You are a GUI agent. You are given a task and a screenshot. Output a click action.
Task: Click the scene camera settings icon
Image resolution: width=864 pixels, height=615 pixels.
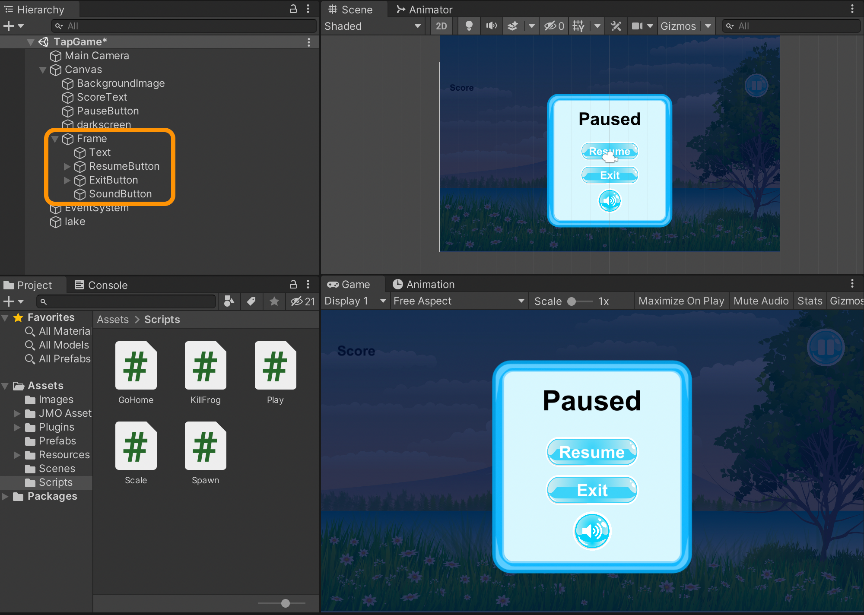tap(637, 26)
